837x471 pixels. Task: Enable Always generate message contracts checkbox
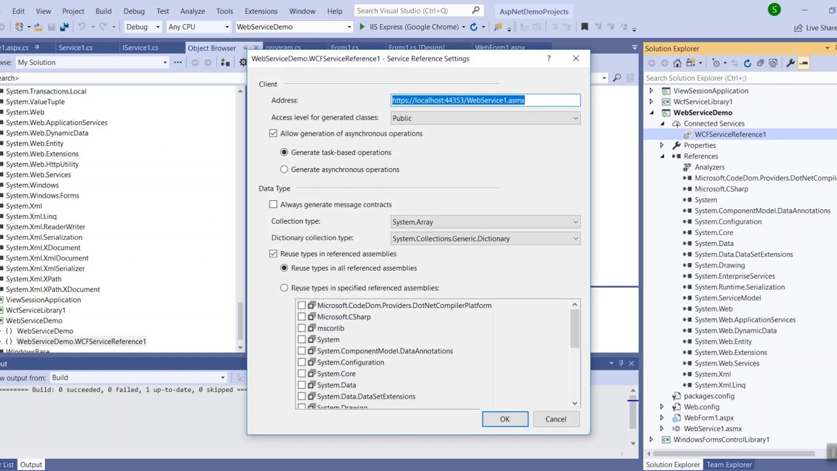(273, 205)
